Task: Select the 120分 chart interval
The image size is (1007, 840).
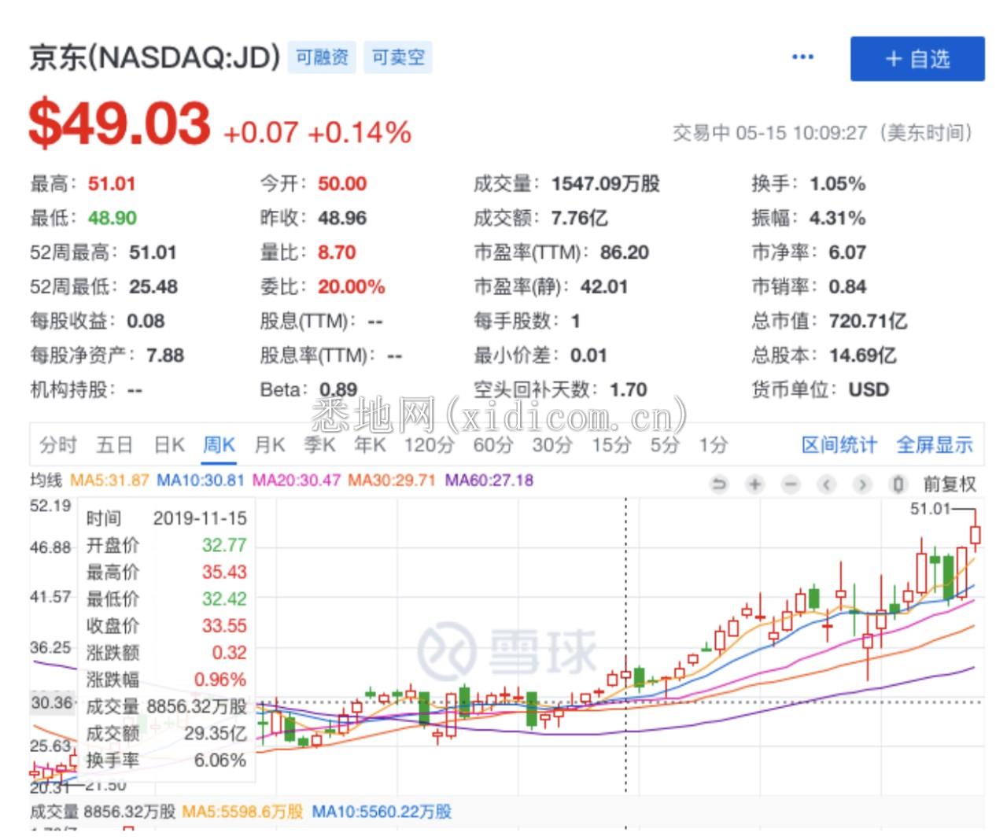Action: pos(430,444)
